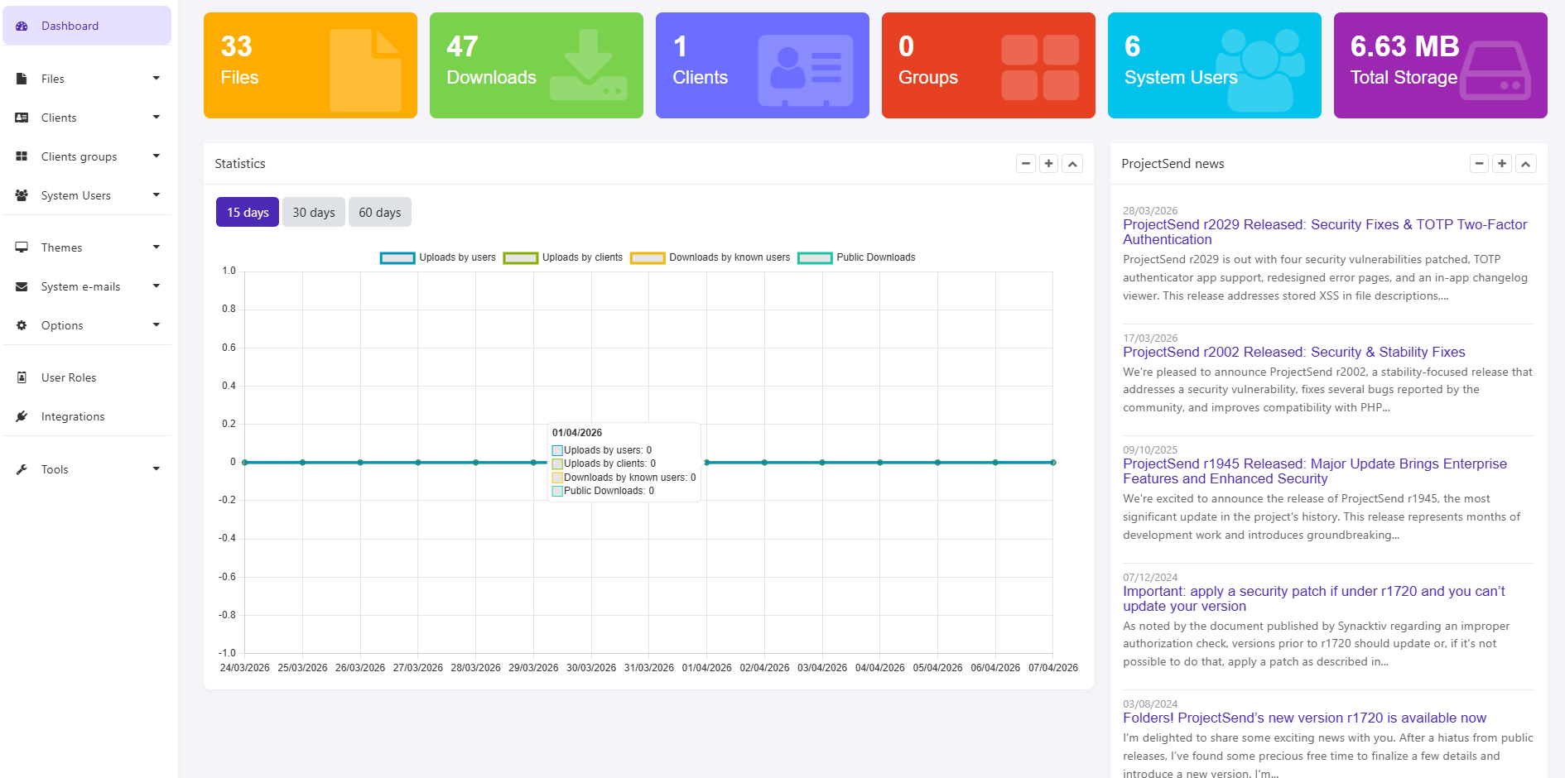Switch statistics to 60 days

tap(380, 212)
